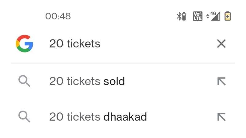The height and width of the screenshot is (138, 246).
Task: Tap the charging battery icon
Action: pos(228,16)
